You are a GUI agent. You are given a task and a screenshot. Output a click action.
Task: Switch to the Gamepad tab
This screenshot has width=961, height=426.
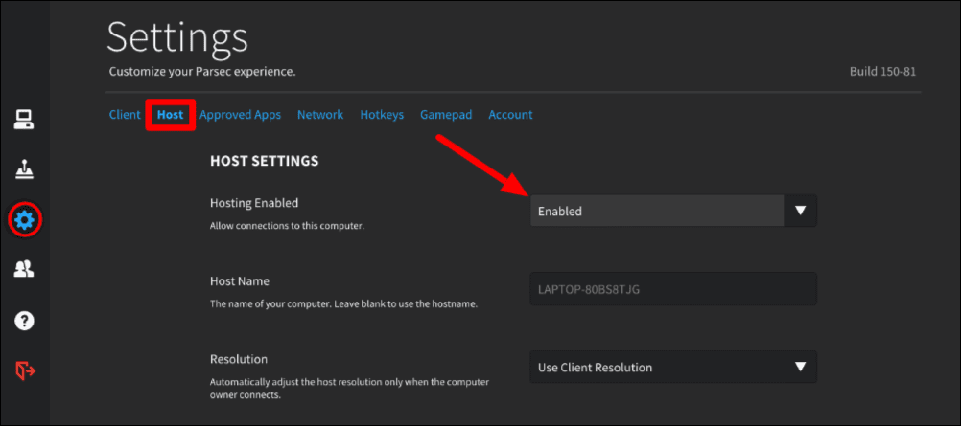click(x=446, y=115)
